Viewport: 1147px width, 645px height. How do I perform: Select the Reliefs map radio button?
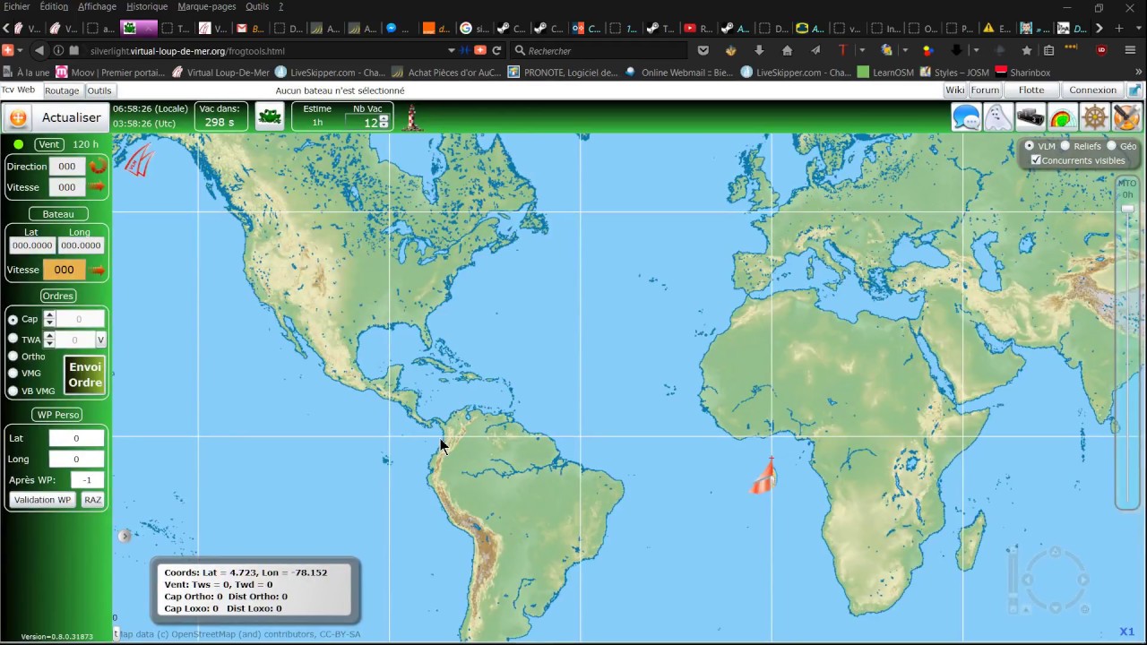tap(1065, 145)
